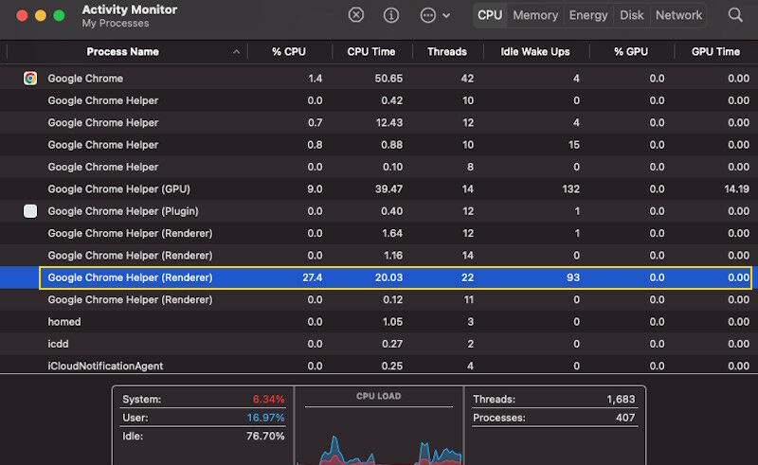Sort by the CPU Time column header

coord(371,52)
